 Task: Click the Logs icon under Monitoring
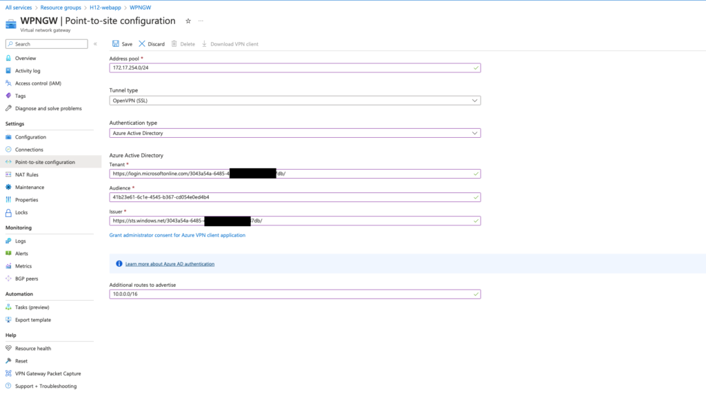tap(8, 241)
